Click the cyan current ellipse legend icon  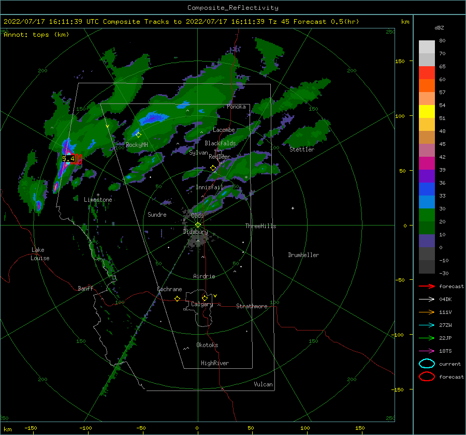[427, 364]
